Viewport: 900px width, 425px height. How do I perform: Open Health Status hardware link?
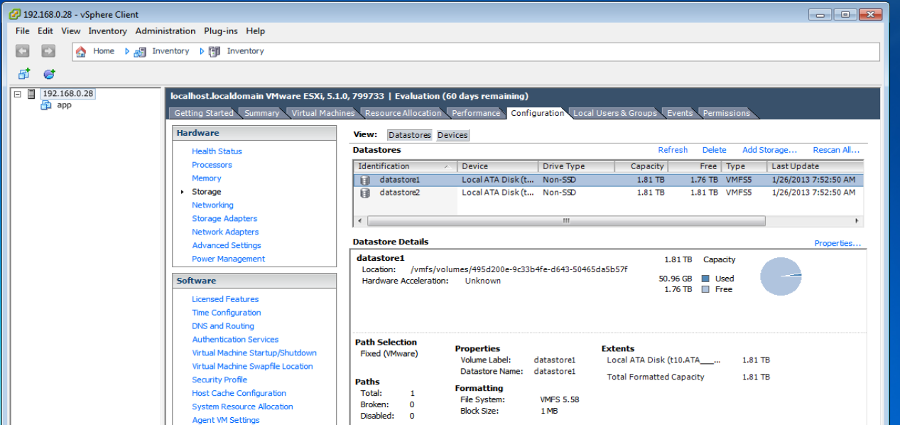click(x=217, y=151)
